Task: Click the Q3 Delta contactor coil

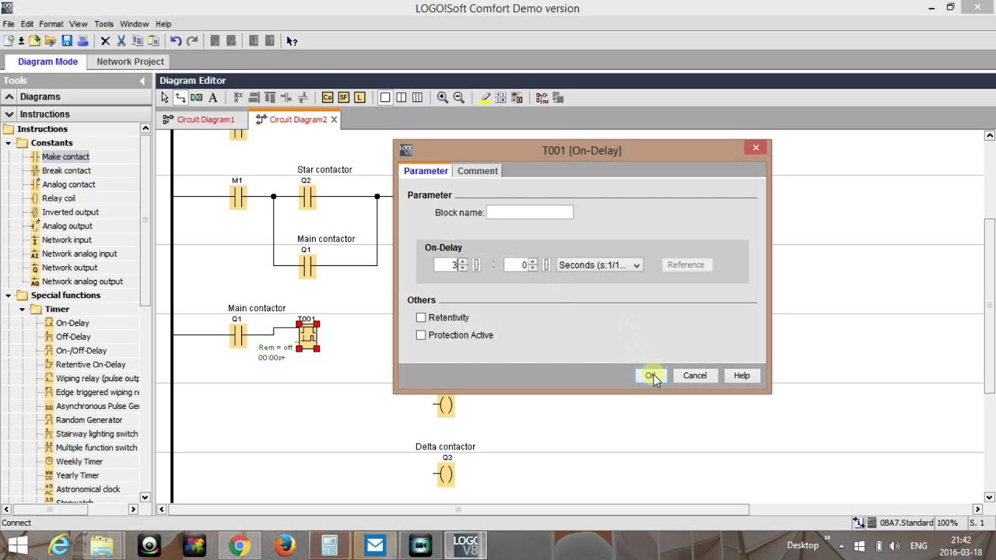Action: click(x=445, y=474)
